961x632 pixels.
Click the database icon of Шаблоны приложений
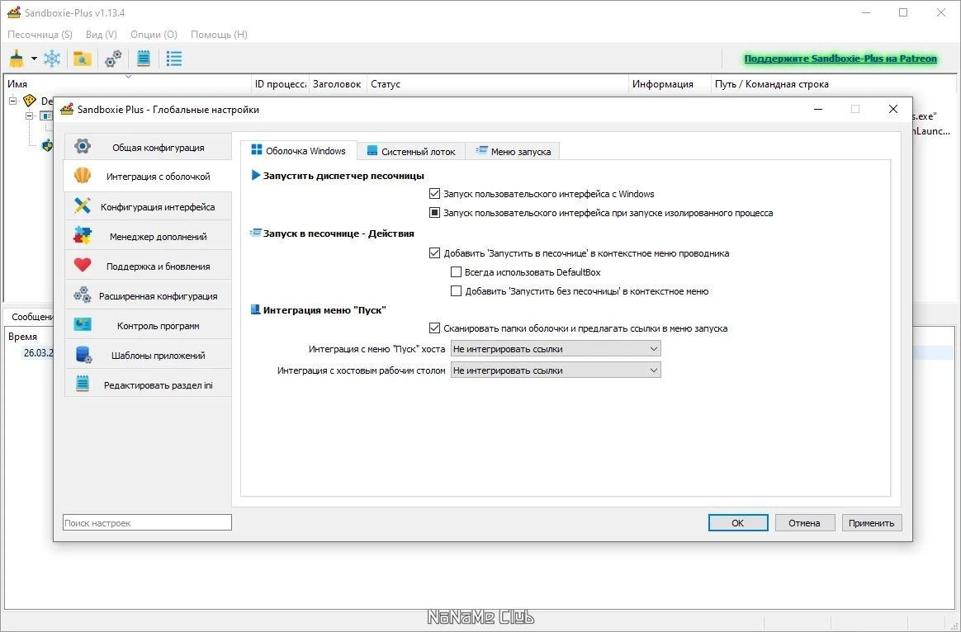[x=83, y=355]
